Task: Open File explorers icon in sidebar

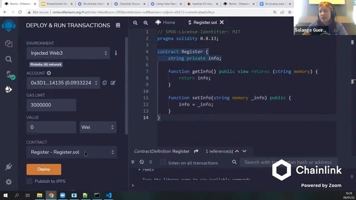Action: [9, 43]
